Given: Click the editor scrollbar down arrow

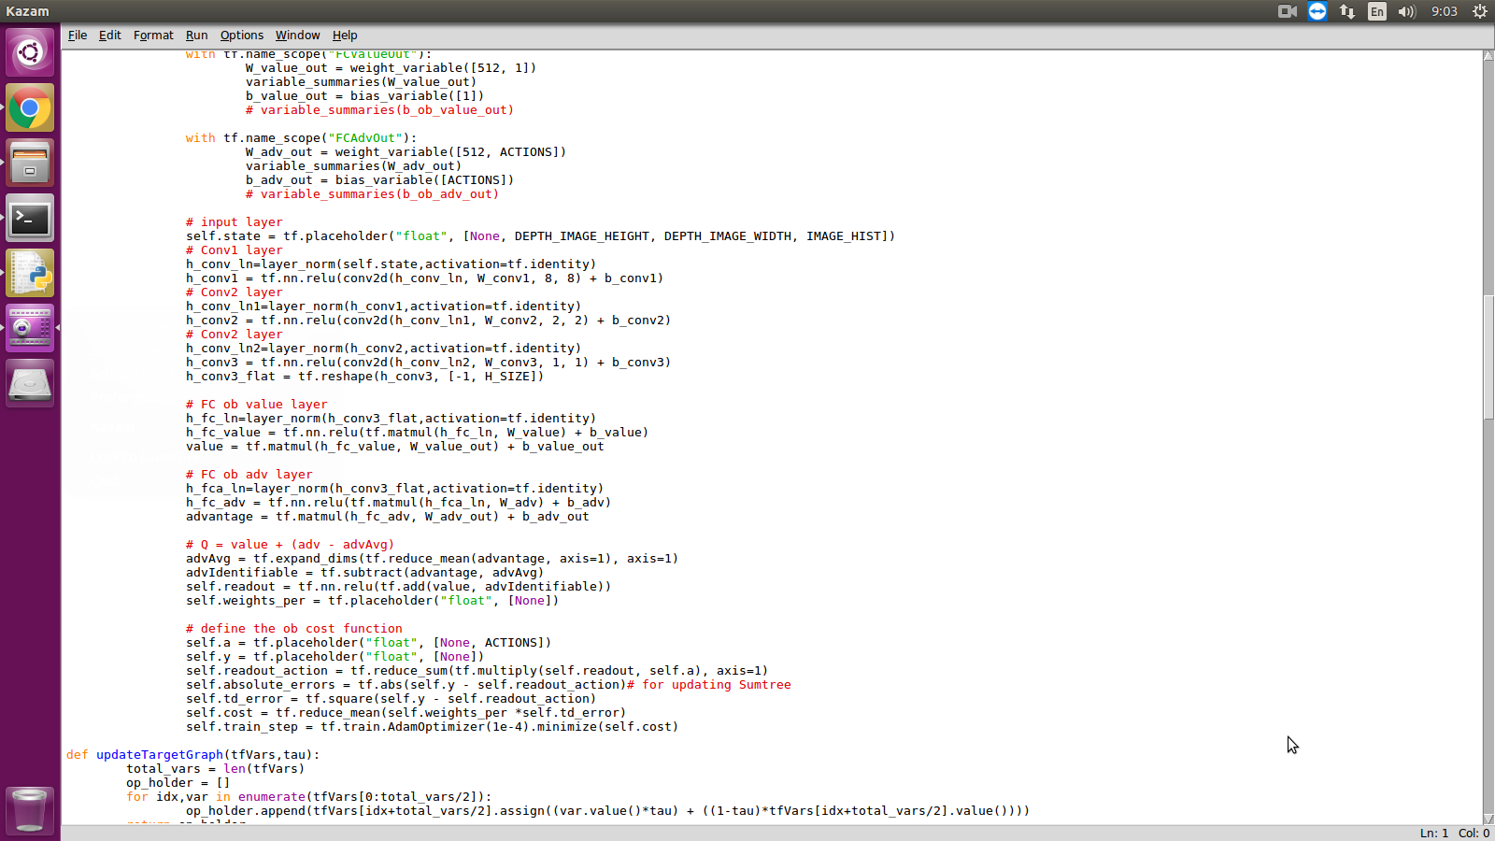Looking at the screenshot, I should tap(1488, 819).
